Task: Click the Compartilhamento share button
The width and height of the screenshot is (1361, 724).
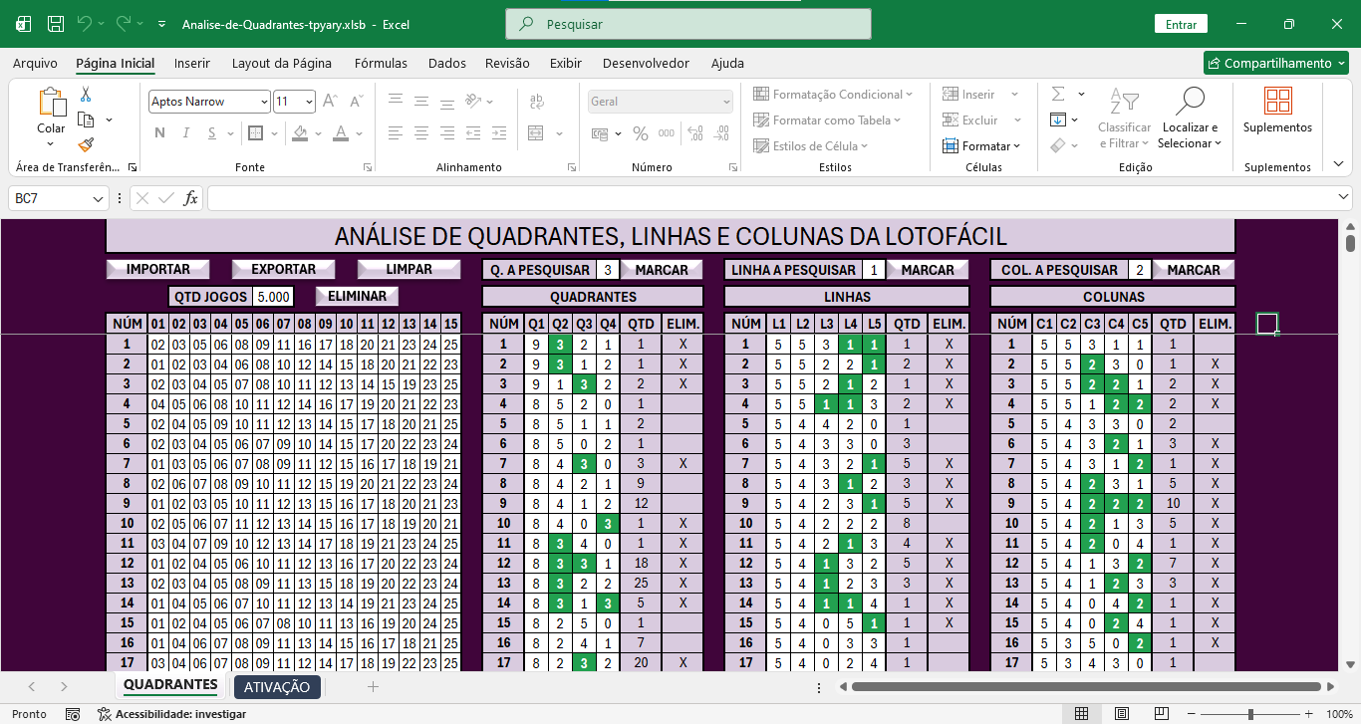Action: pos(1275,63)
